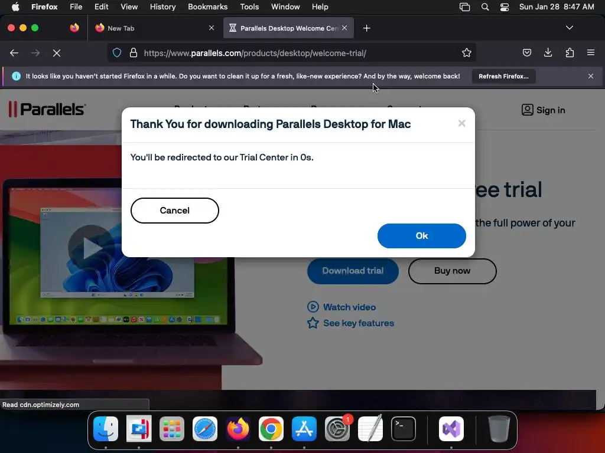The image size is (605, 453).
Task: Open the Apple menu
Action: 15,7
